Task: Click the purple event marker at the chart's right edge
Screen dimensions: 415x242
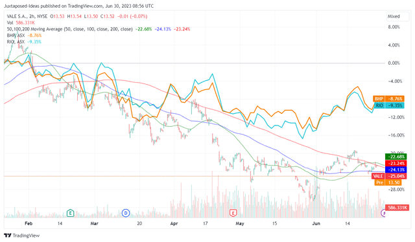Action: (383, 213)
